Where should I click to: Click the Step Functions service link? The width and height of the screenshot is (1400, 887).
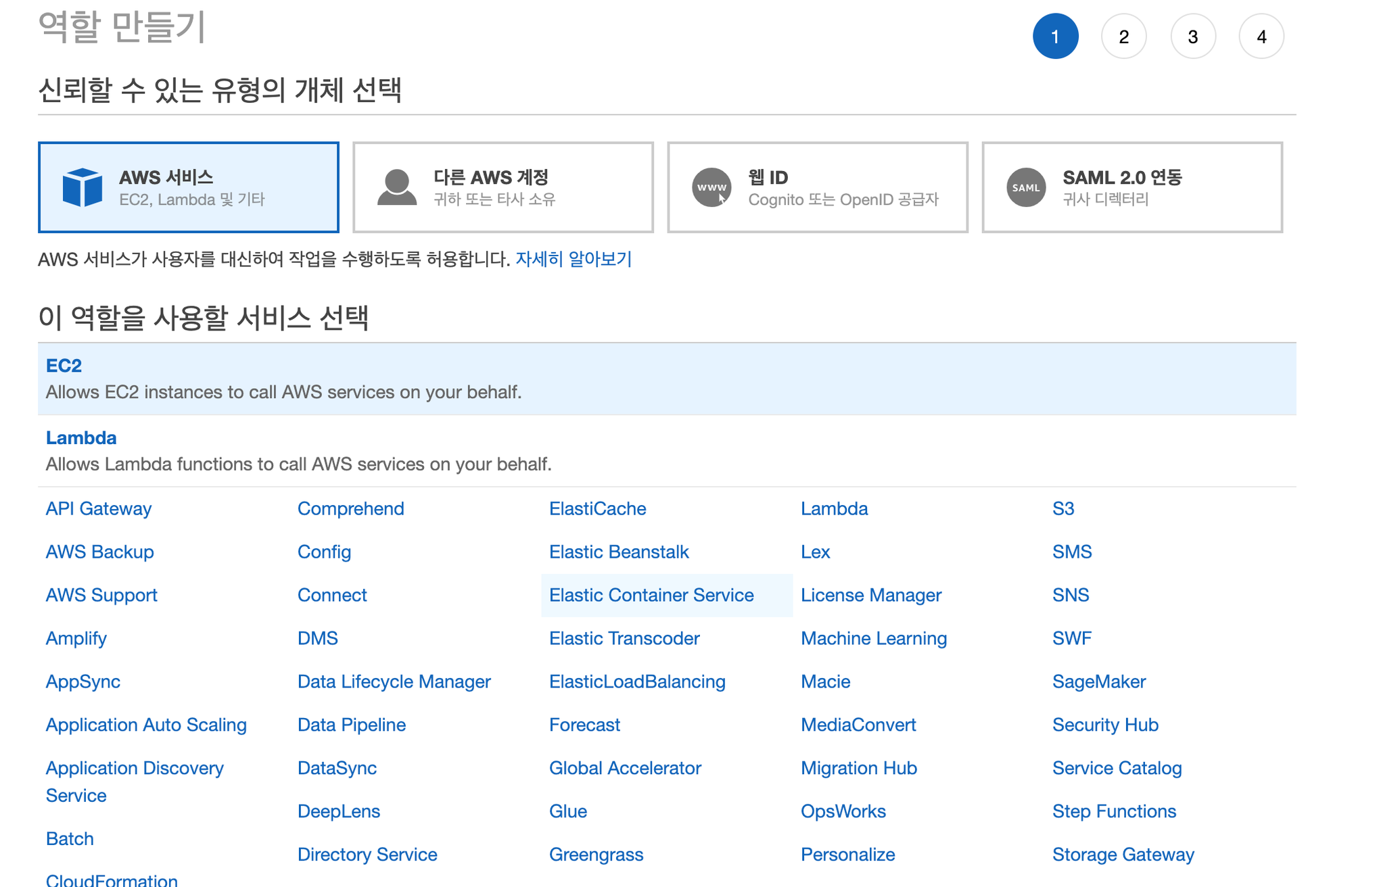click(1113, 812)
